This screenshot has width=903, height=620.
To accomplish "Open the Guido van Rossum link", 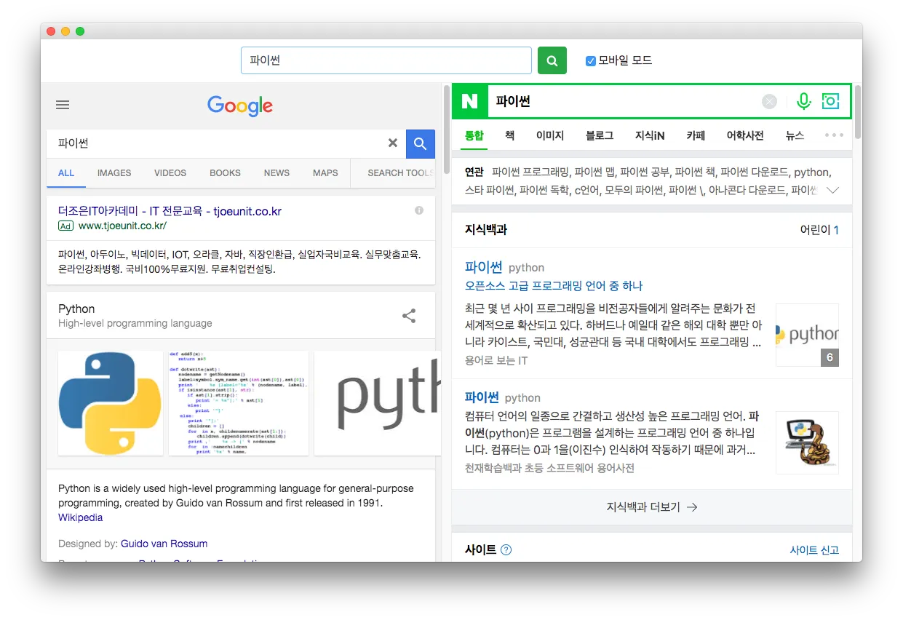I will click(x=164, y=544).
